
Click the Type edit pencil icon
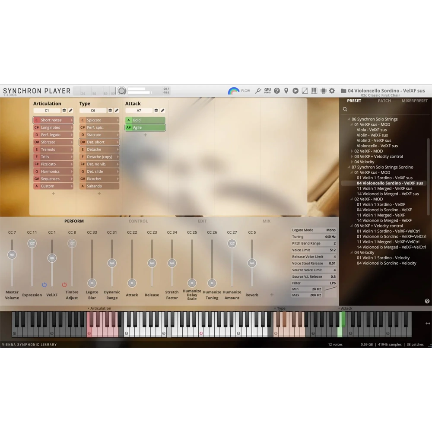click(x=117, y=111)
